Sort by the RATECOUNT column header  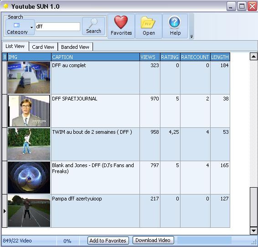coord(195,57)
